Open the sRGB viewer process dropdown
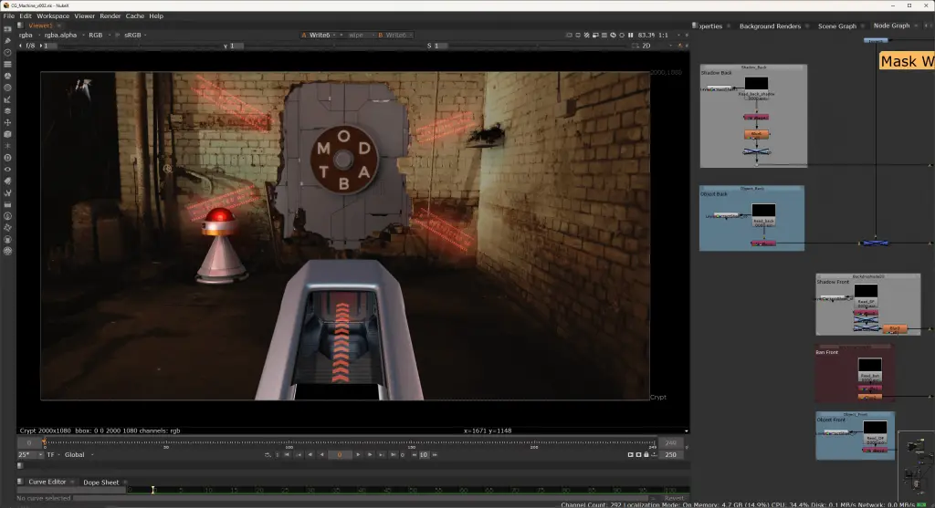This screenshot has height=508, width=935. tap(135, 36)
